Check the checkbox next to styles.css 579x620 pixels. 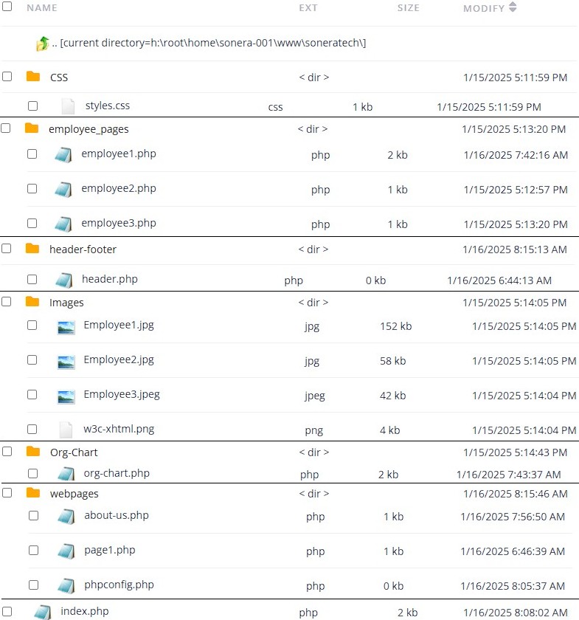(x=33, y=106)
